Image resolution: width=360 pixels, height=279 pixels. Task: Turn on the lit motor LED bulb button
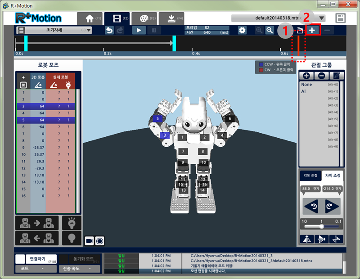[x=72, y=223]
